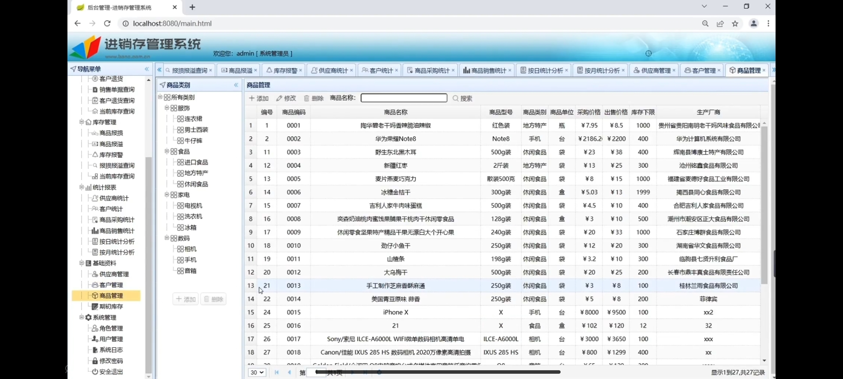Click the browser reload icon
The width and height of the screenshot is (843, 379).
click(107, 24)
